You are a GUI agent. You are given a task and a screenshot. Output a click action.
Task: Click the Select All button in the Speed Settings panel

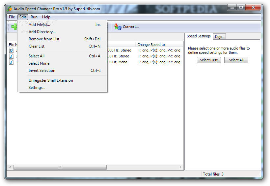(236, 60)
